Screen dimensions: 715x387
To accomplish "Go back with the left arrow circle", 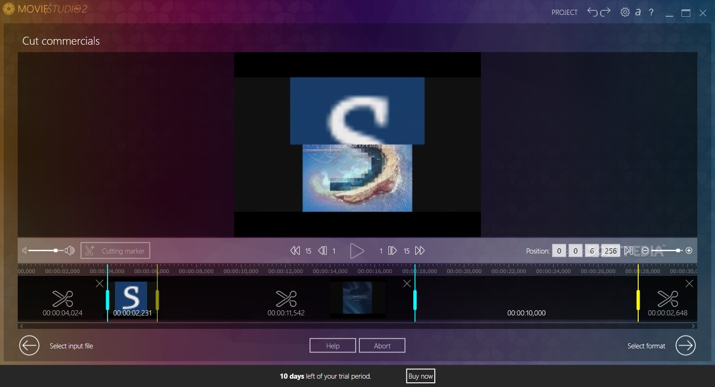I will pyautogui.click(x=29, y=346).
